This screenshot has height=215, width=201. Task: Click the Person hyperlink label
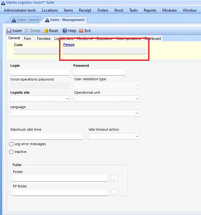click(x=69, y=45)
